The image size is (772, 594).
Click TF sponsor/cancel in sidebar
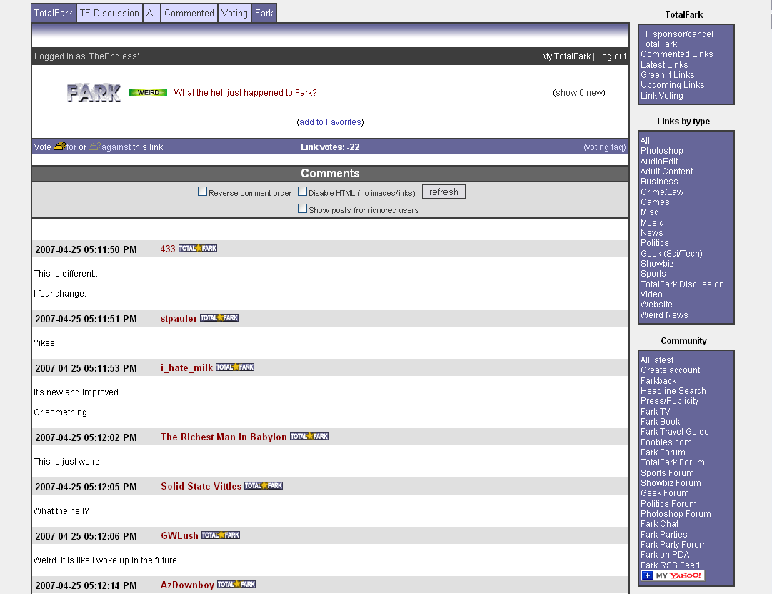coord(676,34)
